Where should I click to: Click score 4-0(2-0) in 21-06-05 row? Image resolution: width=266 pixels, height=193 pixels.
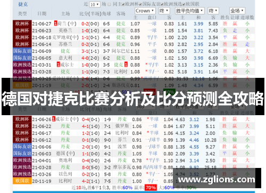(x=90, y=58)
